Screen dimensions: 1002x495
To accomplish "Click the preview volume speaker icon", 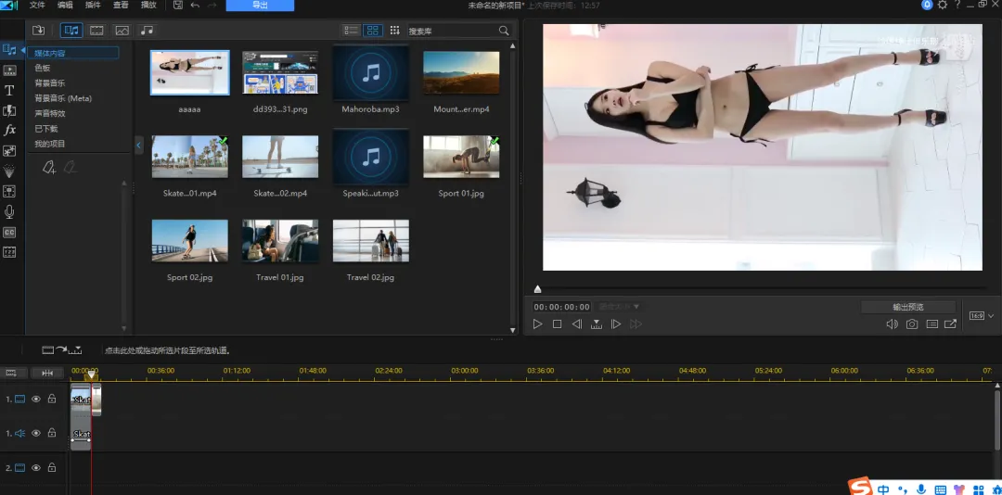I will (x=892, y=324).
